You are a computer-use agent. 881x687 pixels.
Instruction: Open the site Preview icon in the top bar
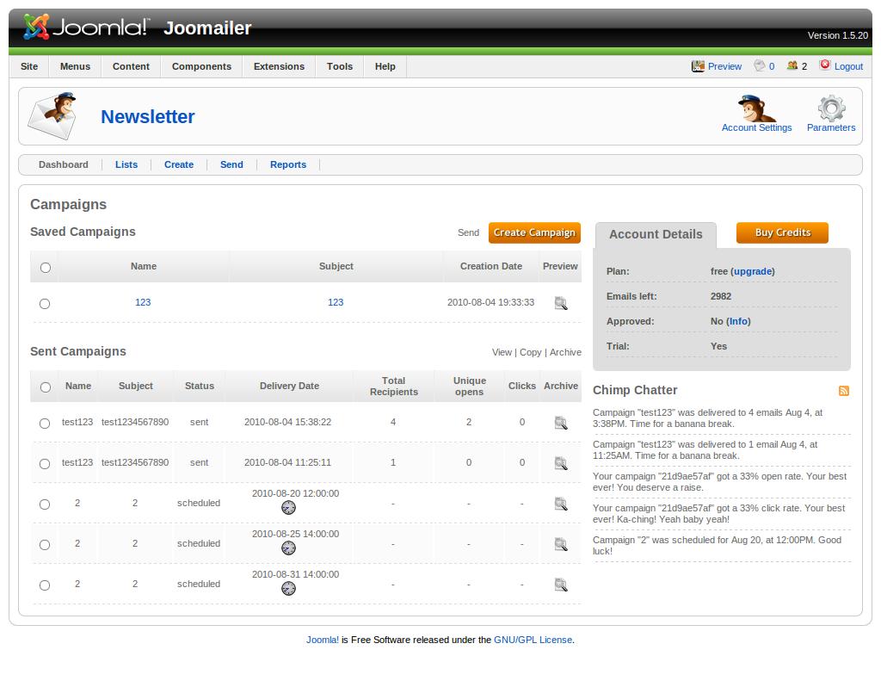[698, 66]
